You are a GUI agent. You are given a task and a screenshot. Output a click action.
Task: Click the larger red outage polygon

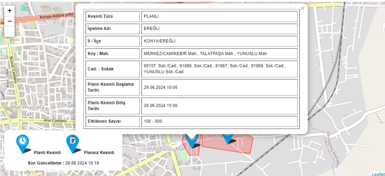click(x=241, y=144)
